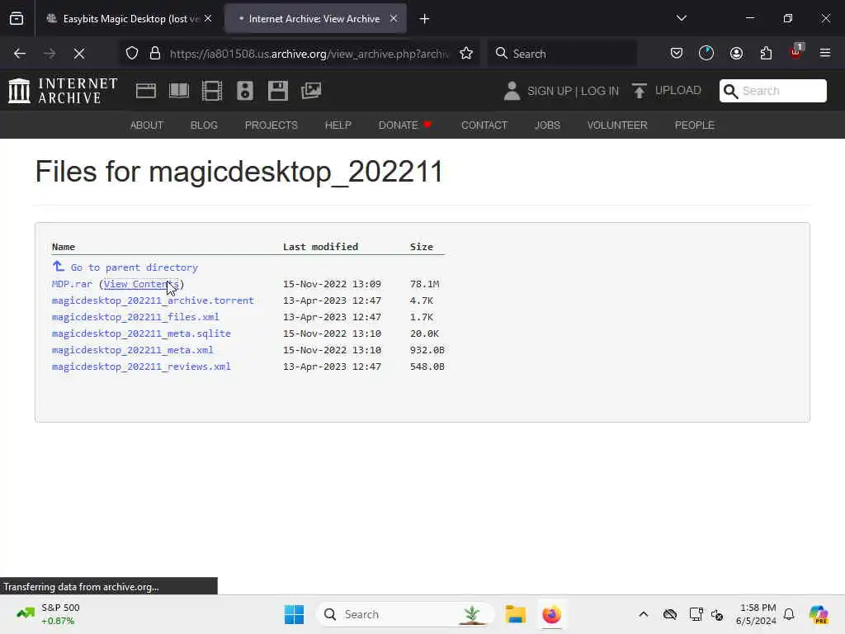Switch to the Easybits Magic Desktop tab

pyautogui.click(x=130, y=19)
